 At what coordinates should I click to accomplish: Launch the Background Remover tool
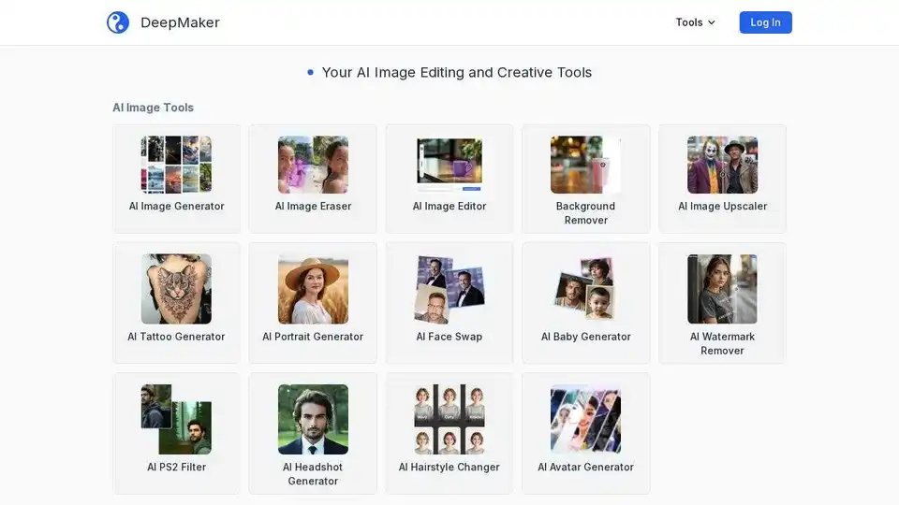click(x=586, y=179)
